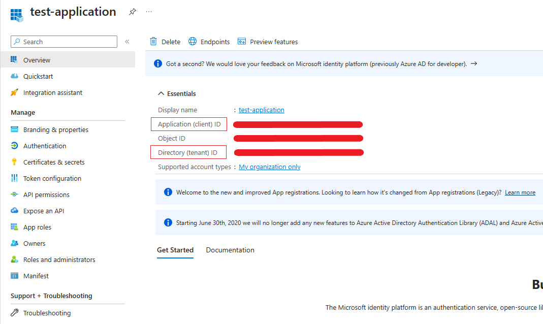
Task: Click the app registration grid icon beside the title
Action: [x=16, y=15]
